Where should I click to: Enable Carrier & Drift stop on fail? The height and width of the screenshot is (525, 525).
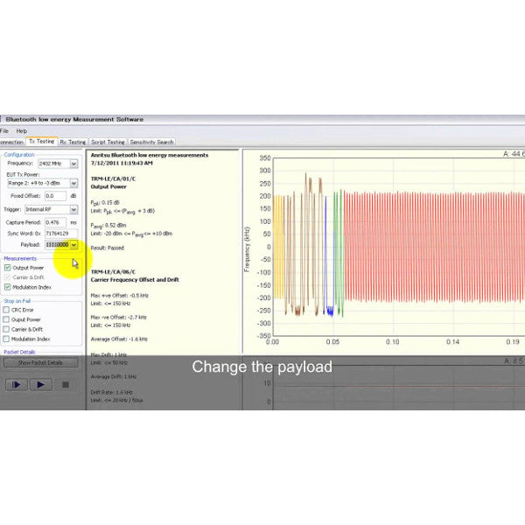point(8,329)
